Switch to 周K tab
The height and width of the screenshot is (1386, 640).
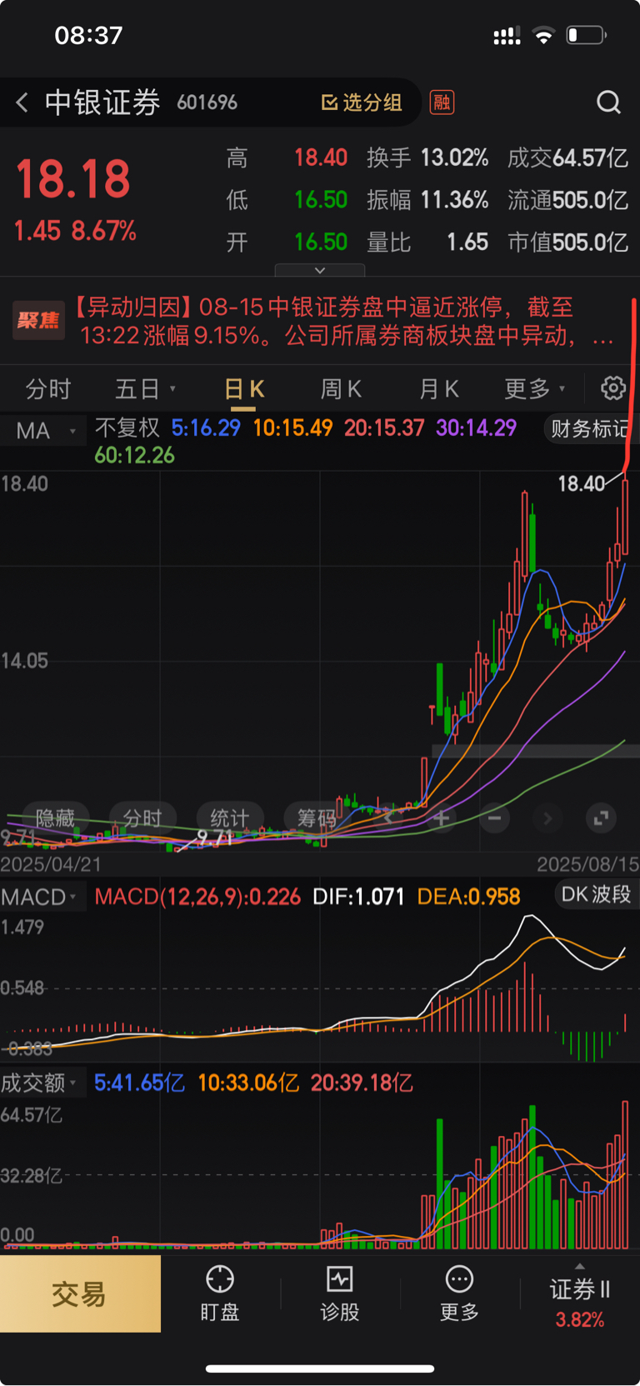coord(340,389)
